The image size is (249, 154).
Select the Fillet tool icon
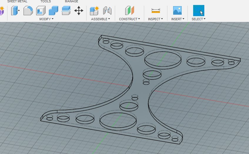tap(28, 11)
